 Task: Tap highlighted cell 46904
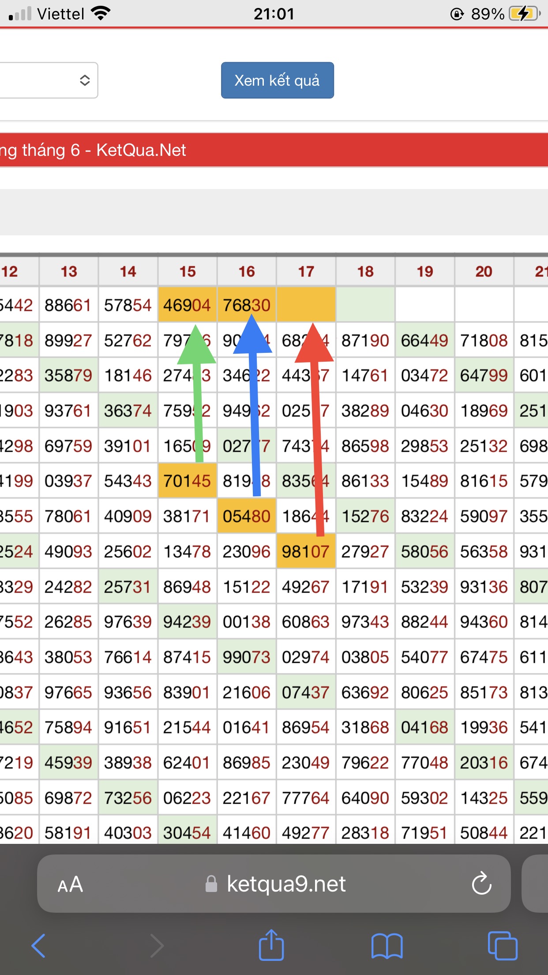187,305
